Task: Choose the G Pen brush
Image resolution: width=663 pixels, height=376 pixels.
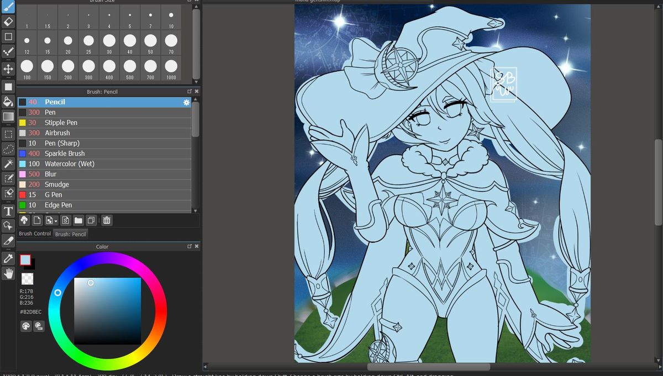Action: pos(104,195)
